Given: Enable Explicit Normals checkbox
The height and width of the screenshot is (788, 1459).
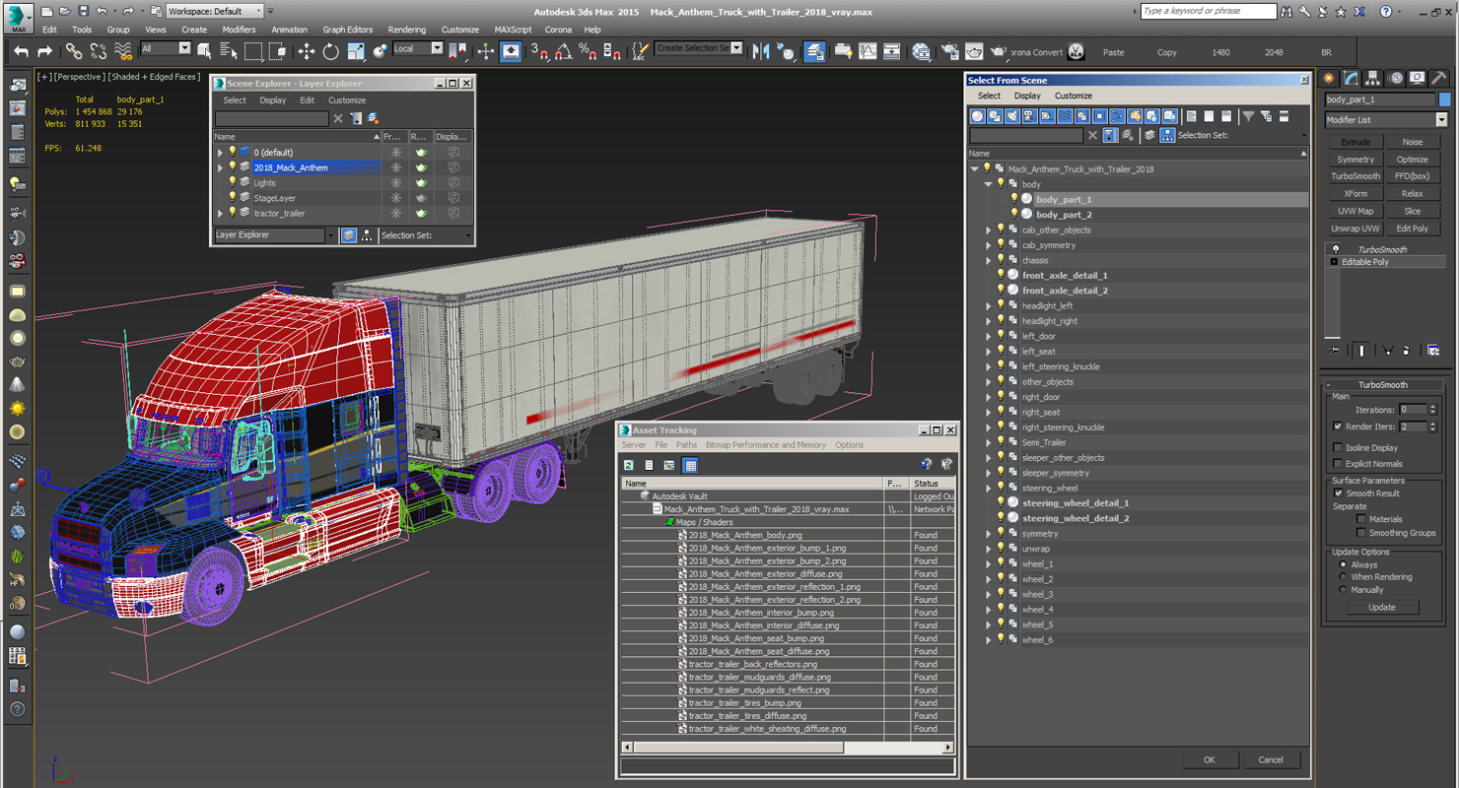Looking at the screenshot, I should pos(1338,464).
